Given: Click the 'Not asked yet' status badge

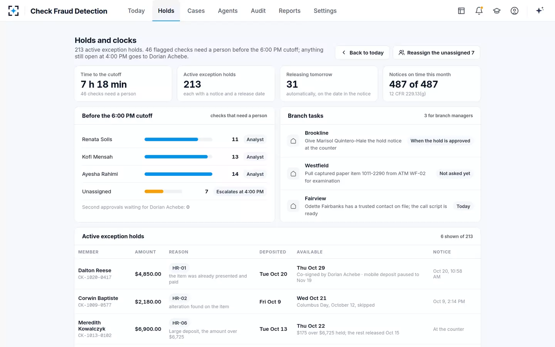Looking at the screenshot, I should point(455,173).
